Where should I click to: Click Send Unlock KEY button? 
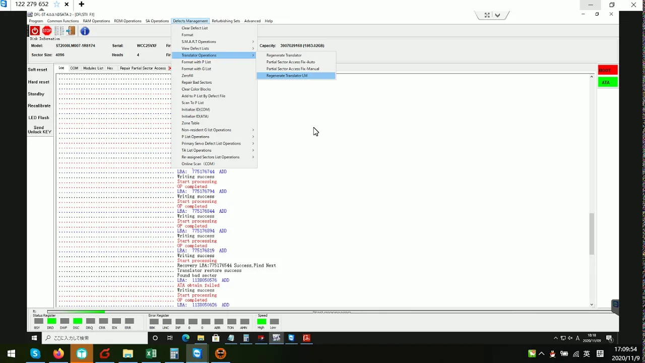(39, 130)
